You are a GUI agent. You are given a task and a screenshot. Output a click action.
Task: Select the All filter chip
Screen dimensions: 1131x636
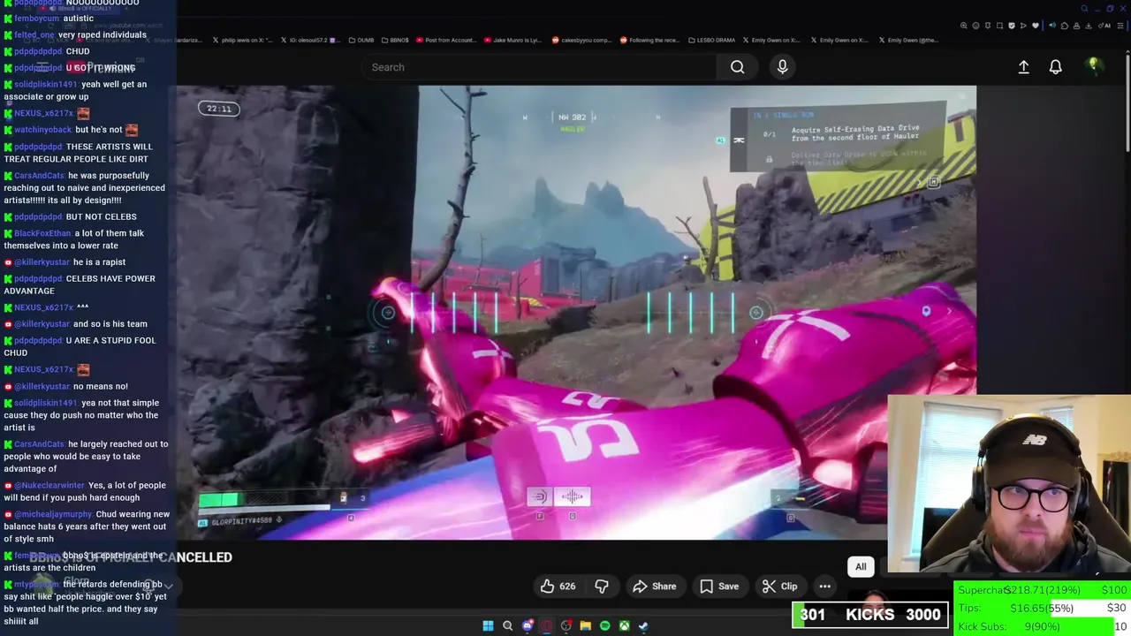click(x=861, y=566)
